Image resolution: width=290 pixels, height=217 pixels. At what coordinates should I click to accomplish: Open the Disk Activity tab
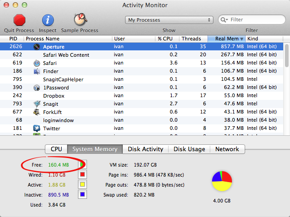click(145, 149)
